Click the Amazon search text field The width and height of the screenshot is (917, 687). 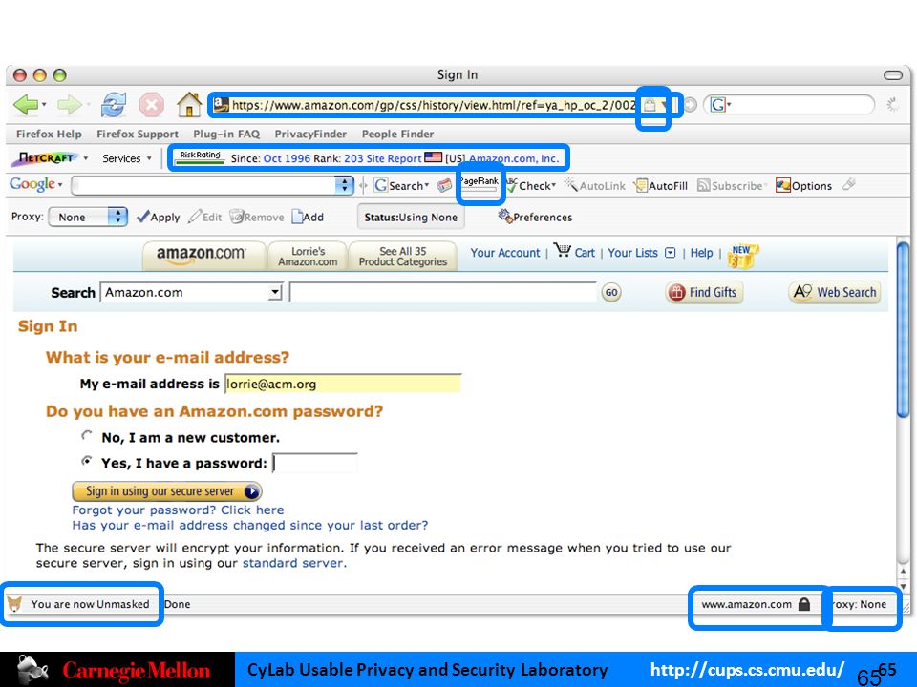point(443,292)
